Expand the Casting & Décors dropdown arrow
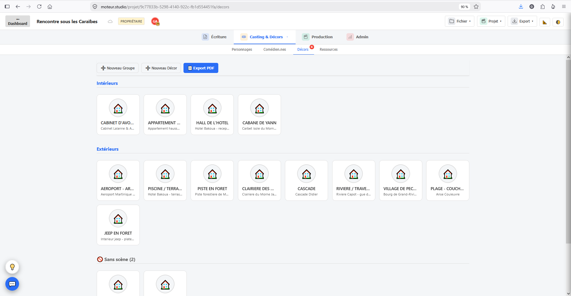Viewport: 571px width, 296px height. tap(287, 37)
